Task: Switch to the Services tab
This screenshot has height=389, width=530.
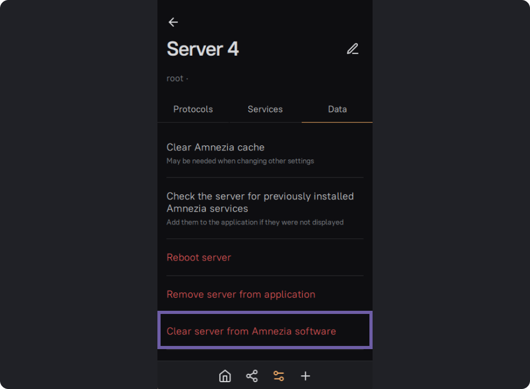Action: point(265,109)
